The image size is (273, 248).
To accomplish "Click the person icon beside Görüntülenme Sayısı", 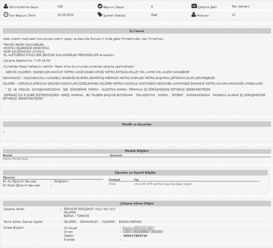I will click(x=5, y=7).
